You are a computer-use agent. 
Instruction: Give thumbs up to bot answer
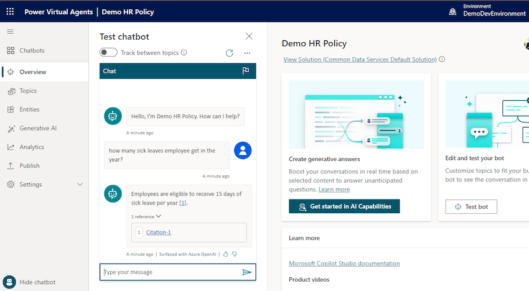[226, 254]
